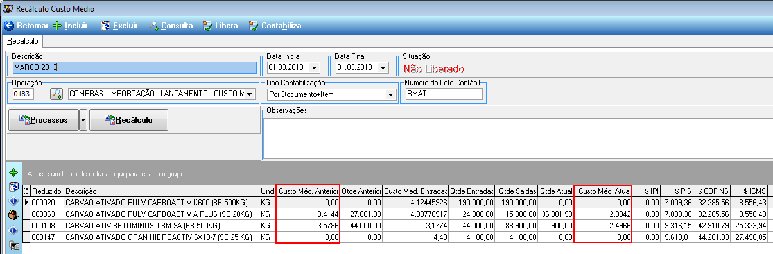773x254 pixels.
Task: Open the Data Inicial date dropdown
Action: (x=314, y=67)
